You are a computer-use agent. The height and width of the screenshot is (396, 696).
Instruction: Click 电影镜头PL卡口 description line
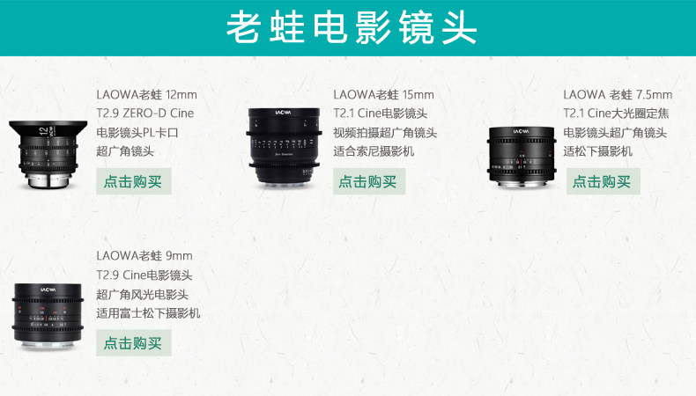pos(137,133)
